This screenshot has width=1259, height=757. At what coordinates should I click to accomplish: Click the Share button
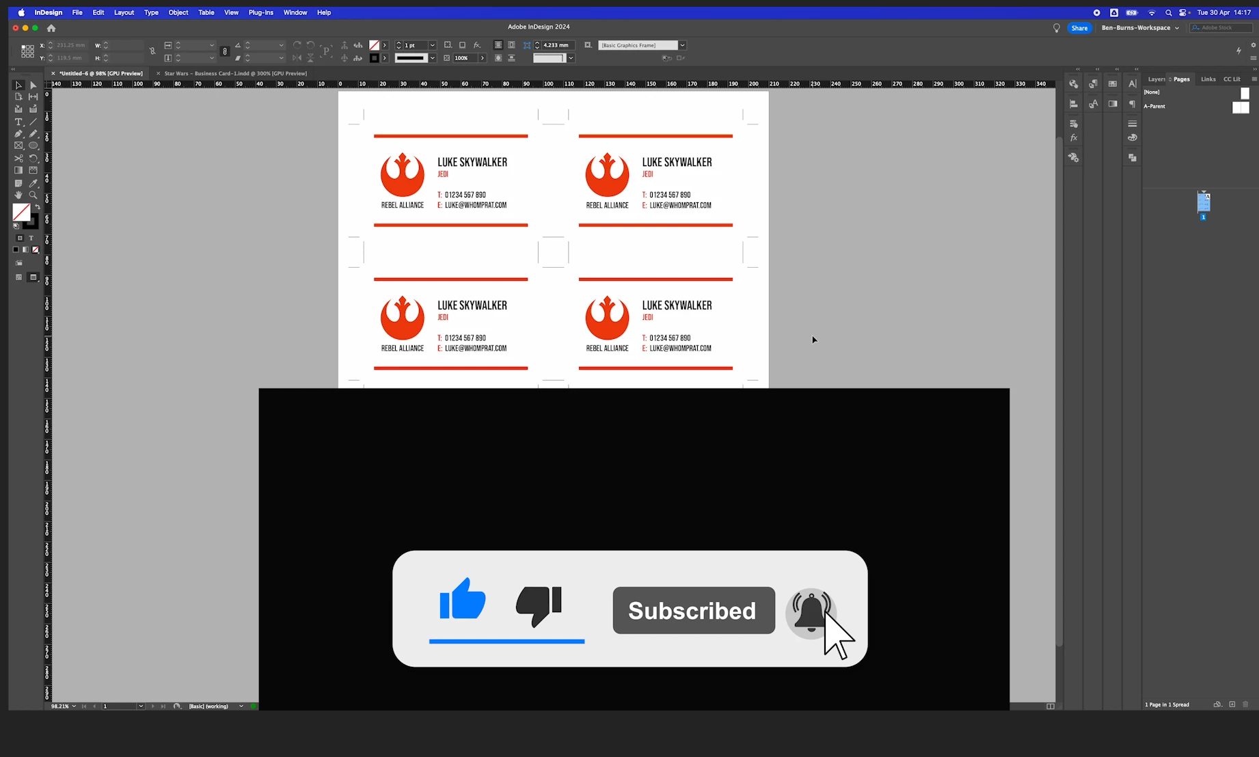pyautogui.click(x=1079, y=28)
